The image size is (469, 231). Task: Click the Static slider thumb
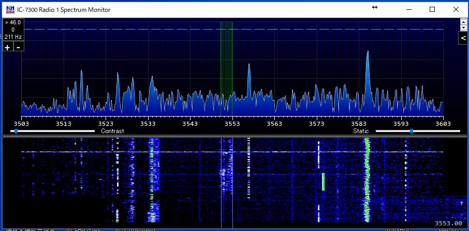(x=412, y=131)
